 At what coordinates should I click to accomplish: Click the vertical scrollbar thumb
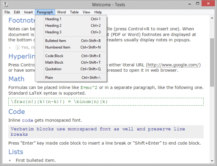tap(212, 61)
